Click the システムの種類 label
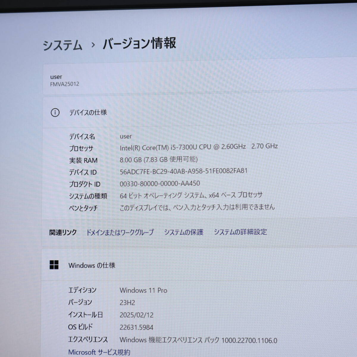357x357 pixels. tap(88, 196)
